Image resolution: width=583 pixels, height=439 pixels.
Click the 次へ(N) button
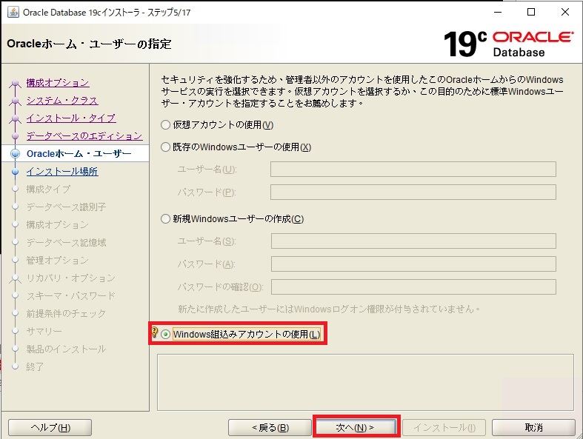tap(355, 428)
